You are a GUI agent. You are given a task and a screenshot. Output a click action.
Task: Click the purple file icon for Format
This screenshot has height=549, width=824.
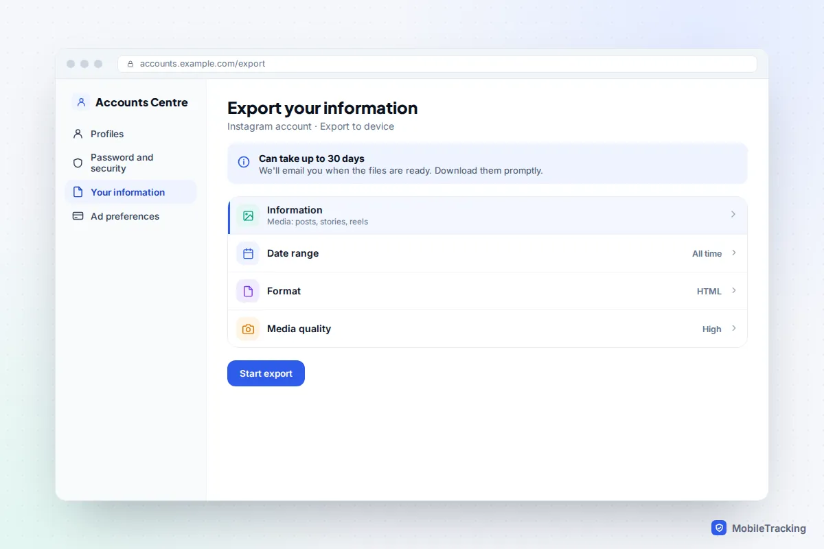[248, 291]
